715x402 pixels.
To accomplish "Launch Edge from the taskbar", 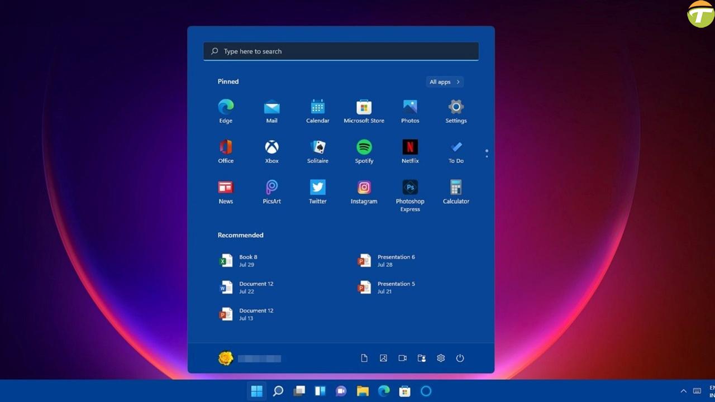I will (384, 391).
